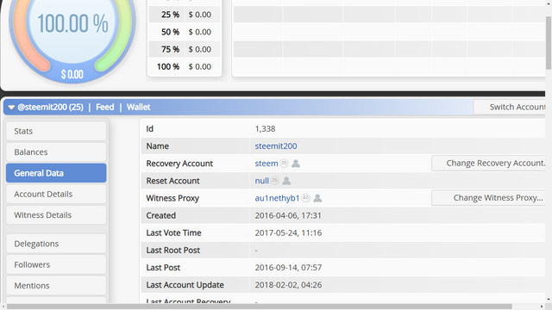The height and width of the screenshot is (310, 552).
Task: Click the Recovery Account label
Action: pos(179,164)
